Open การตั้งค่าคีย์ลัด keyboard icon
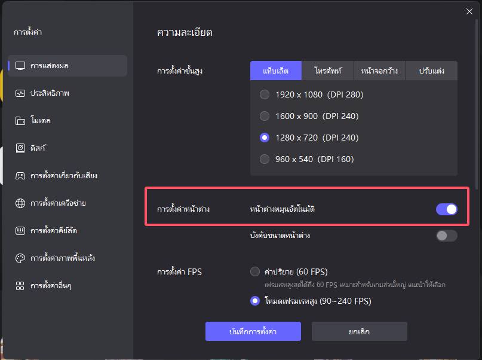 point(20,230)
